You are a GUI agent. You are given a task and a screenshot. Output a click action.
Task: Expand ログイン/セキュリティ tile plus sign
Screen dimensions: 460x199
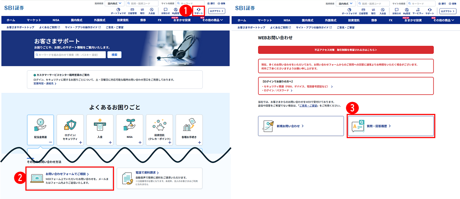pyautogui.click(x=80, y=143)
